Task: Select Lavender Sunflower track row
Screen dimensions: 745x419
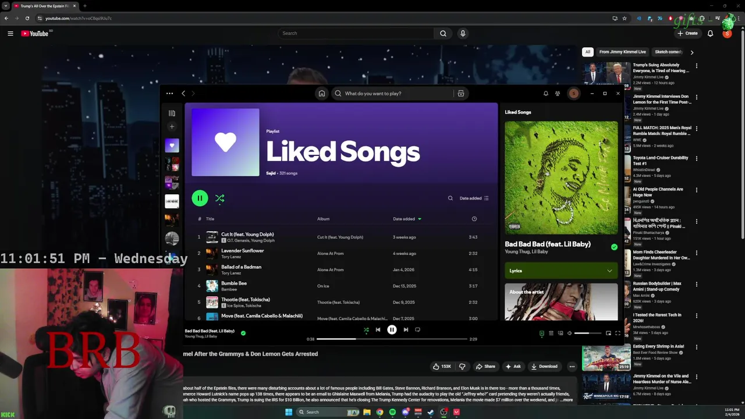Action: [x=340, y=253]
